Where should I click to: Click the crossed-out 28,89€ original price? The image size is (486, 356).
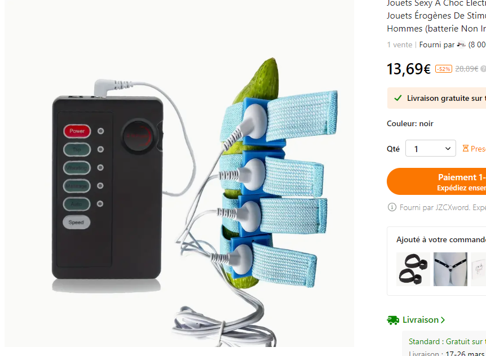click(466, 69)
